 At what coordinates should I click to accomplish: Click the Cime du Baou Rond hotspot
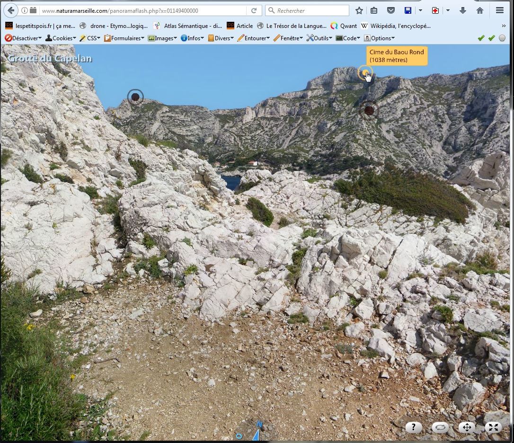point(365,73)
